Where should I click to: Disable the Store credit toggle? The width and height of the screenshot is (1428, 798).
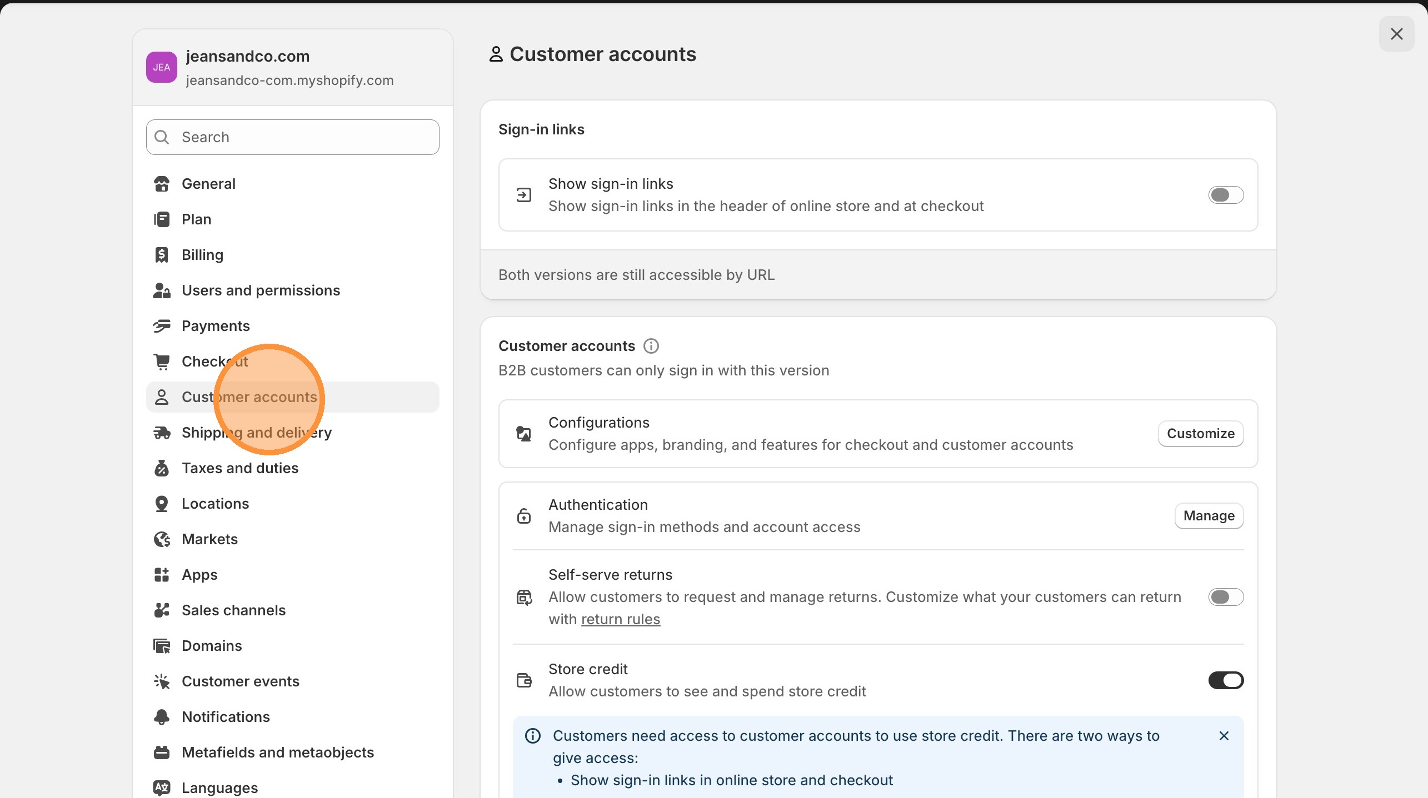1226,680
